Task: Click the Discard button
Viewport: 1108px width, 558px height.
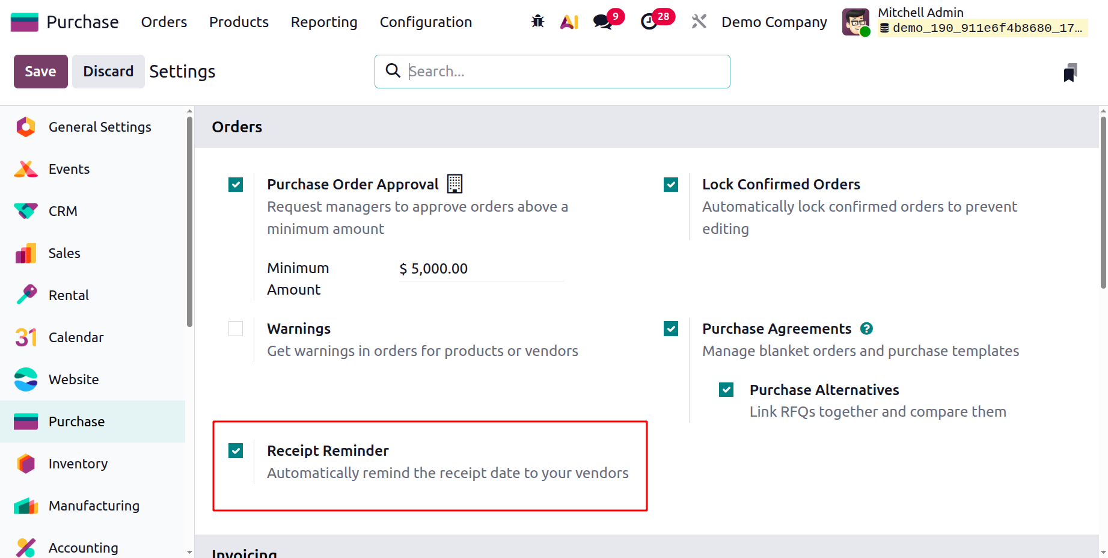Action: pos(108,72)
